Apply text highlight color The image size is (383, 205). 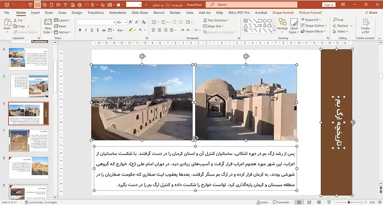131,30
